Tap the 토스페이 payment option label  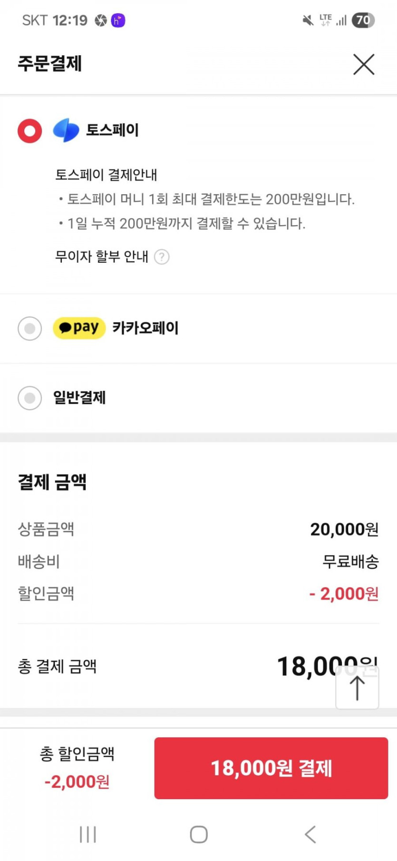113,130
